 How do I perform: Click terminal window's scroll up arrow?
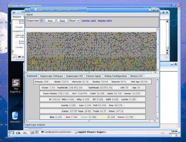click(x=167, y=21)
